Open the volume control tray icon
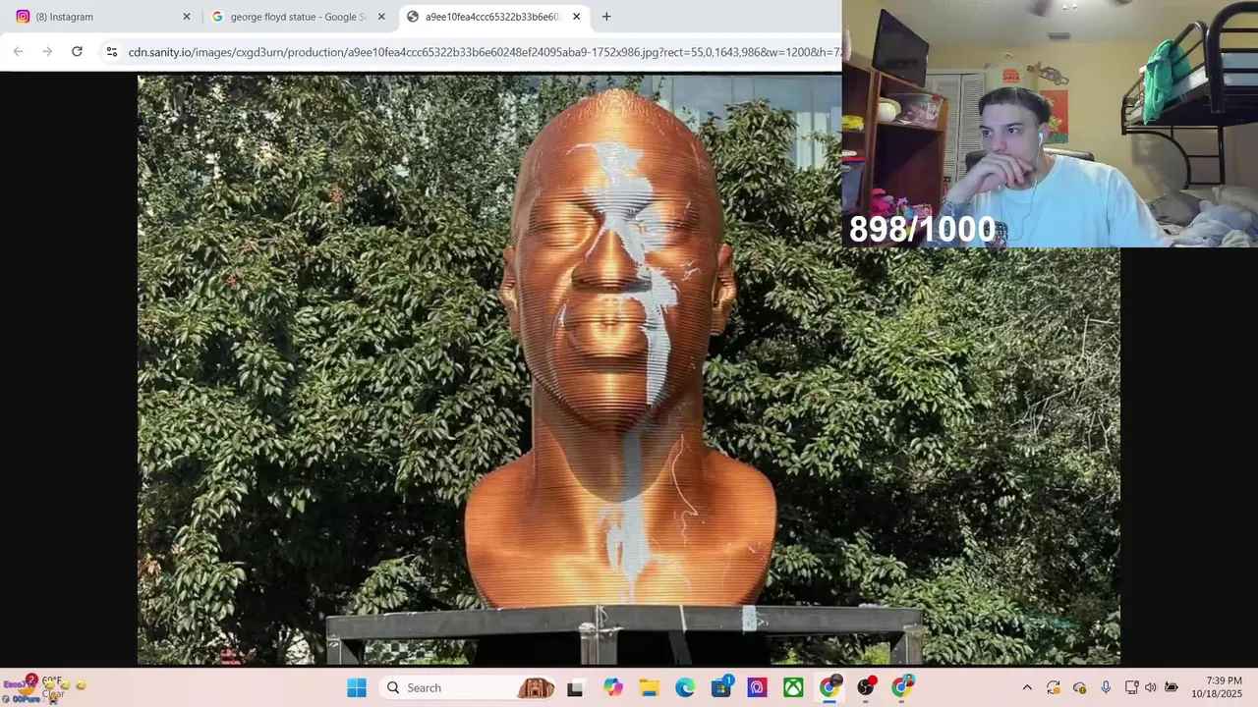 tap(1151, 687)
